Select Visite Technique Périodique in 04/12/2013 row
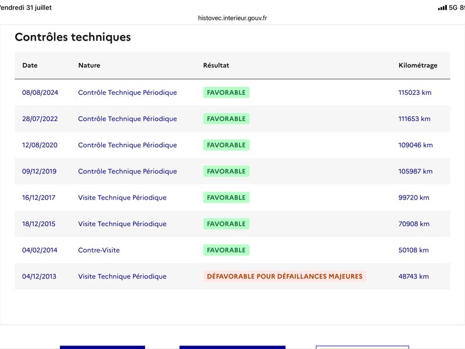Image resolution: width=465 pixels, height=349 pixels. pyautogui.click(x=122, y=276)
